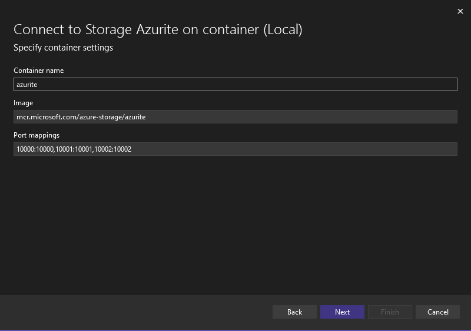
Task: Click the 'Container name' label
Action: [39, 71]
